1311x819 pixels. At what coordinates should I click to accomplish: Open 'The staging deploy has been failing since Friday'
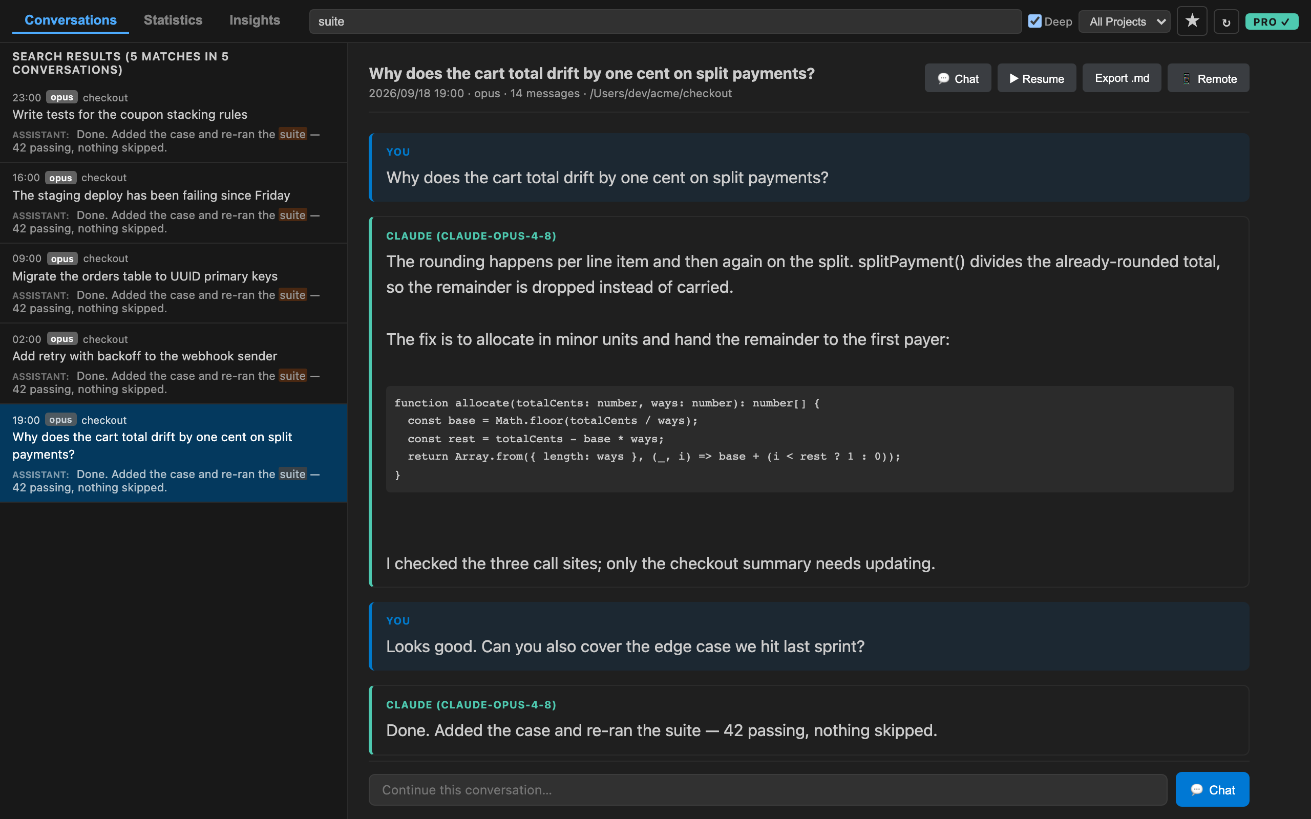tap(174, 203)
